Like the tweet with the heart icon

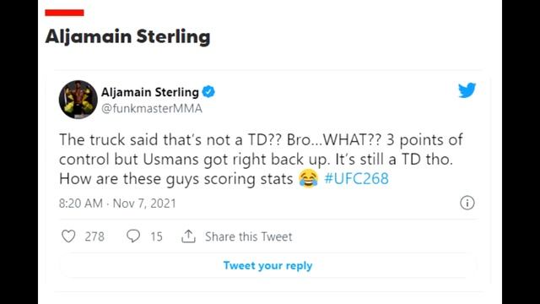tap(68, 236)
